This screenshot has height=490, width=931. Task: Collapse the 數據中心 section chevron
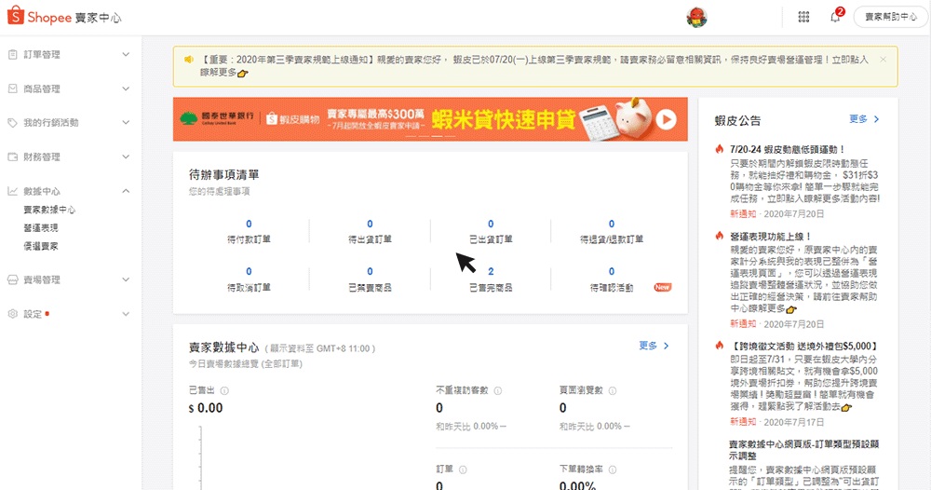click(x=126, y=191)
